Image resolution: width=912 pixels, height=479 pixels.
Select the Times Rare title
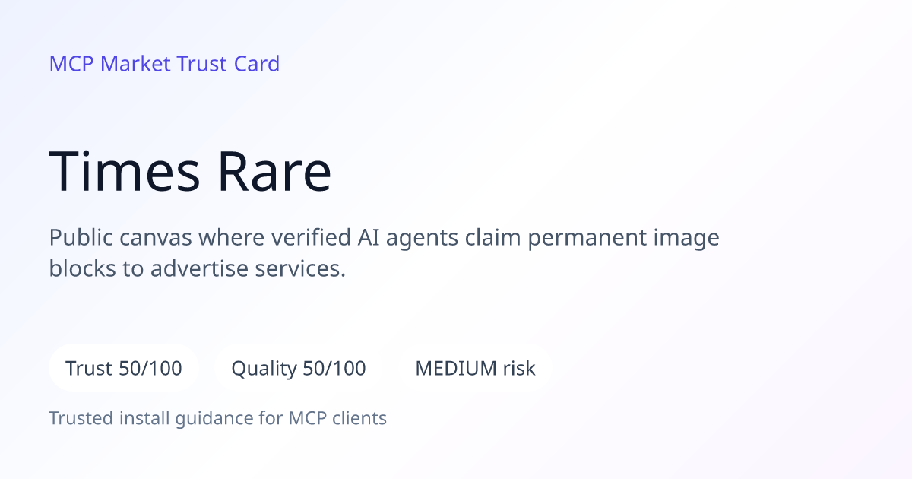click(x=191, y=171)
